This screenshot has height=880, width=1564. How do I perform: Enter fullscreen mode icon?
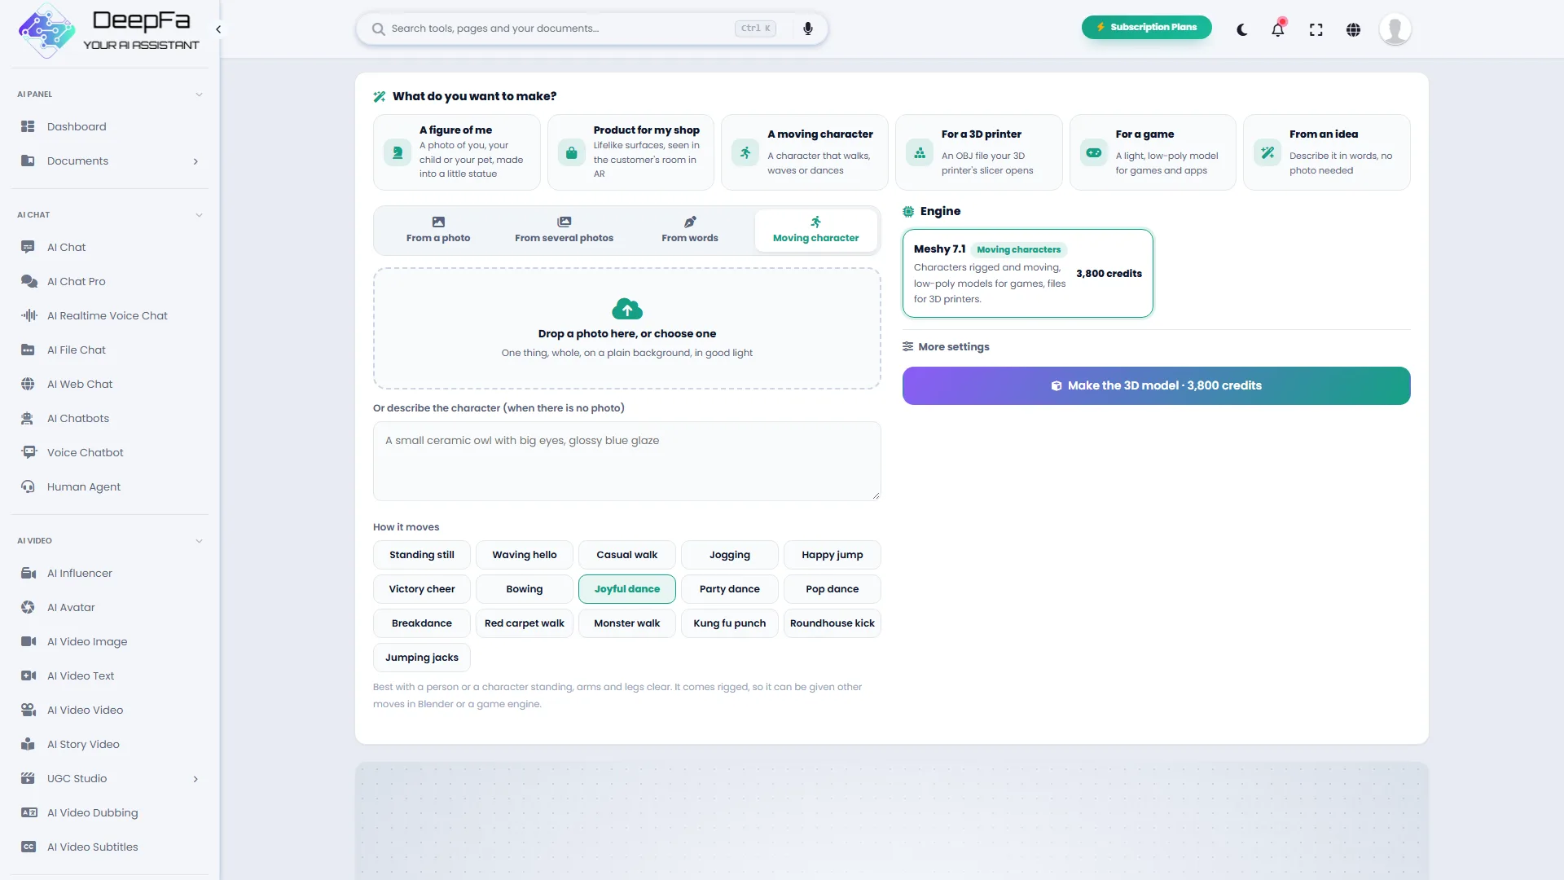[x=1316, y=29]
